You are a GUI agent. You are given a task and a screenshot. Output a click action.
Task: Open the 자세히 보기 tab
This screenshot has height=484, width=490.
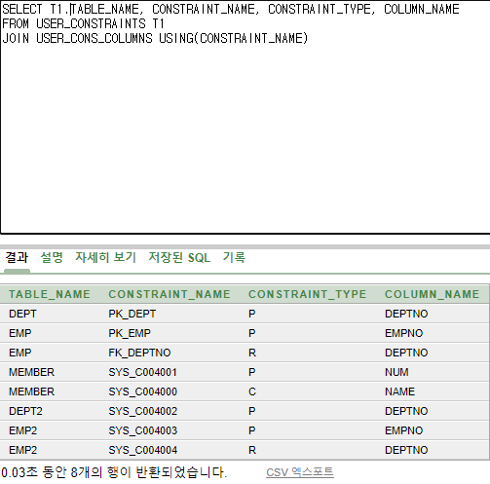[105, 258]
